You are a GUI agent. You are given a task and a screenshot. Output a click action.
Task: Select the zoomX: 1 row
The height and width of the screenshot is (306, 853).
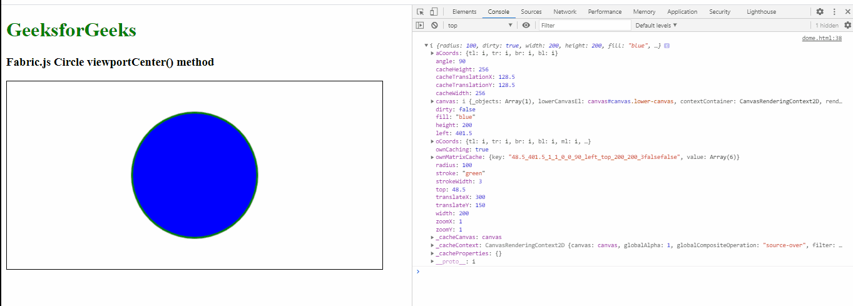click(x=449, y=222)
